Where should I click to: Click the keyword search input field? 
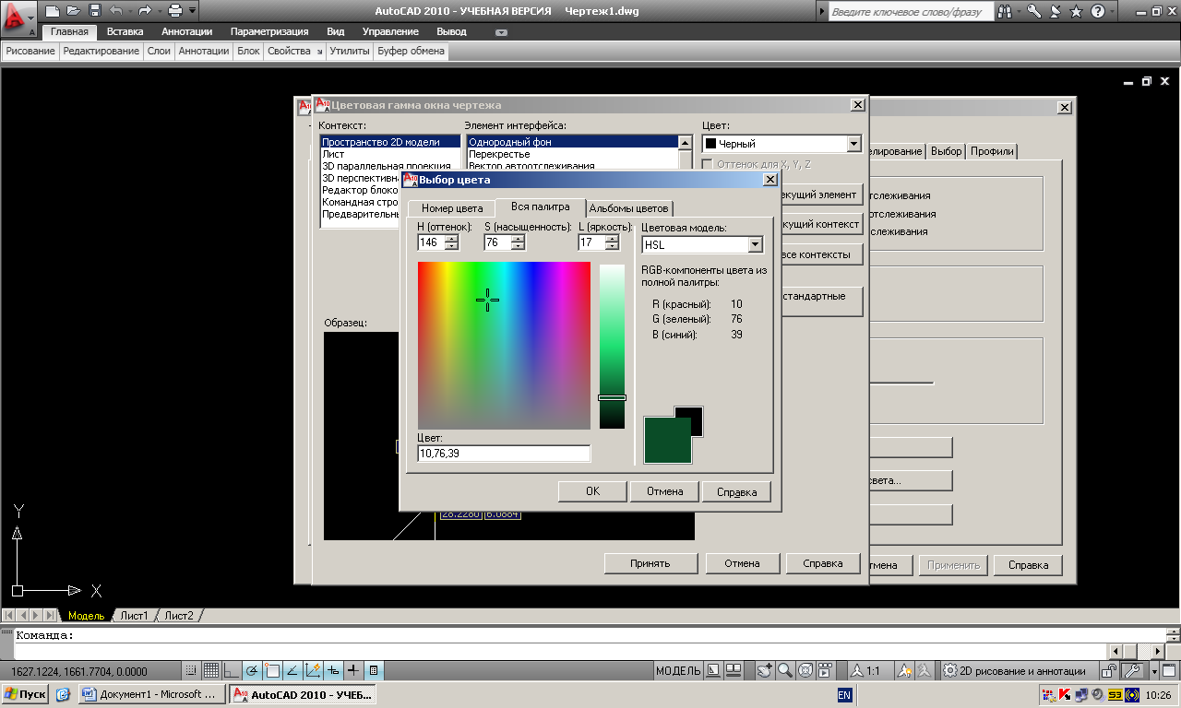tap(911, 12)
